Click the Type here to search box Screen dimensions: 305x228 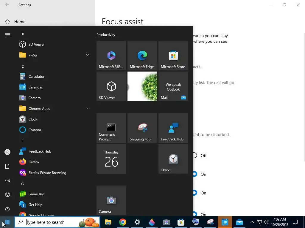[x=57, y=222]
